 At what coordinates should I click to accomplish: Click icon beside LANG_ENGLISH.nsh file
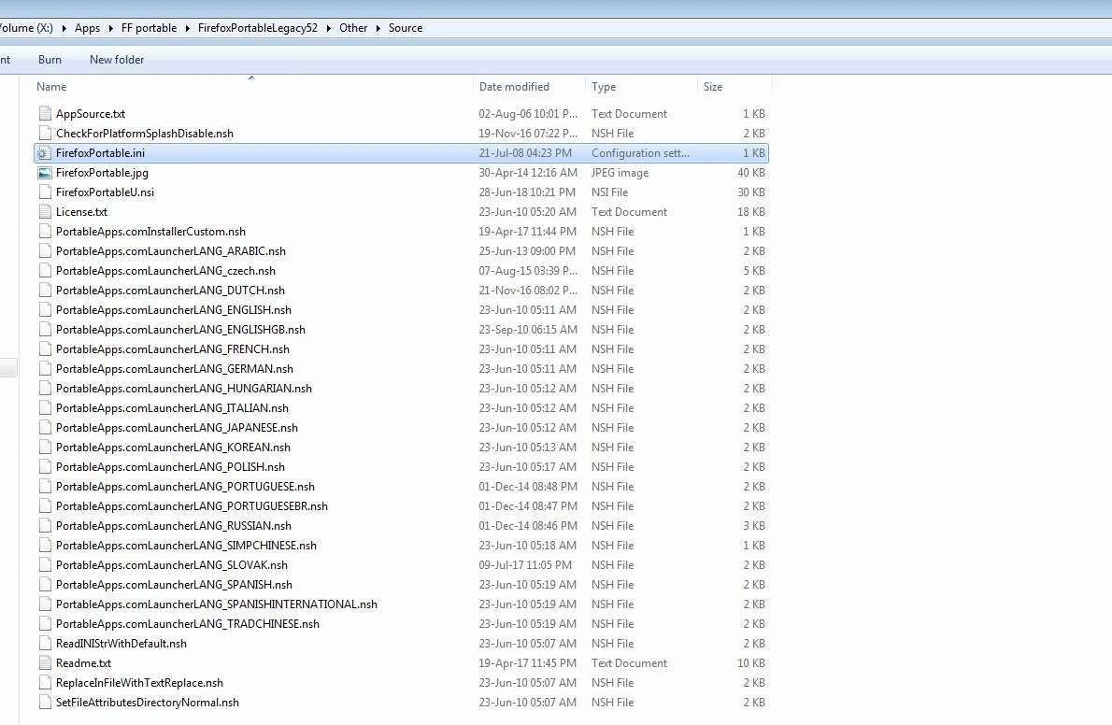click(x=45, y=310)
